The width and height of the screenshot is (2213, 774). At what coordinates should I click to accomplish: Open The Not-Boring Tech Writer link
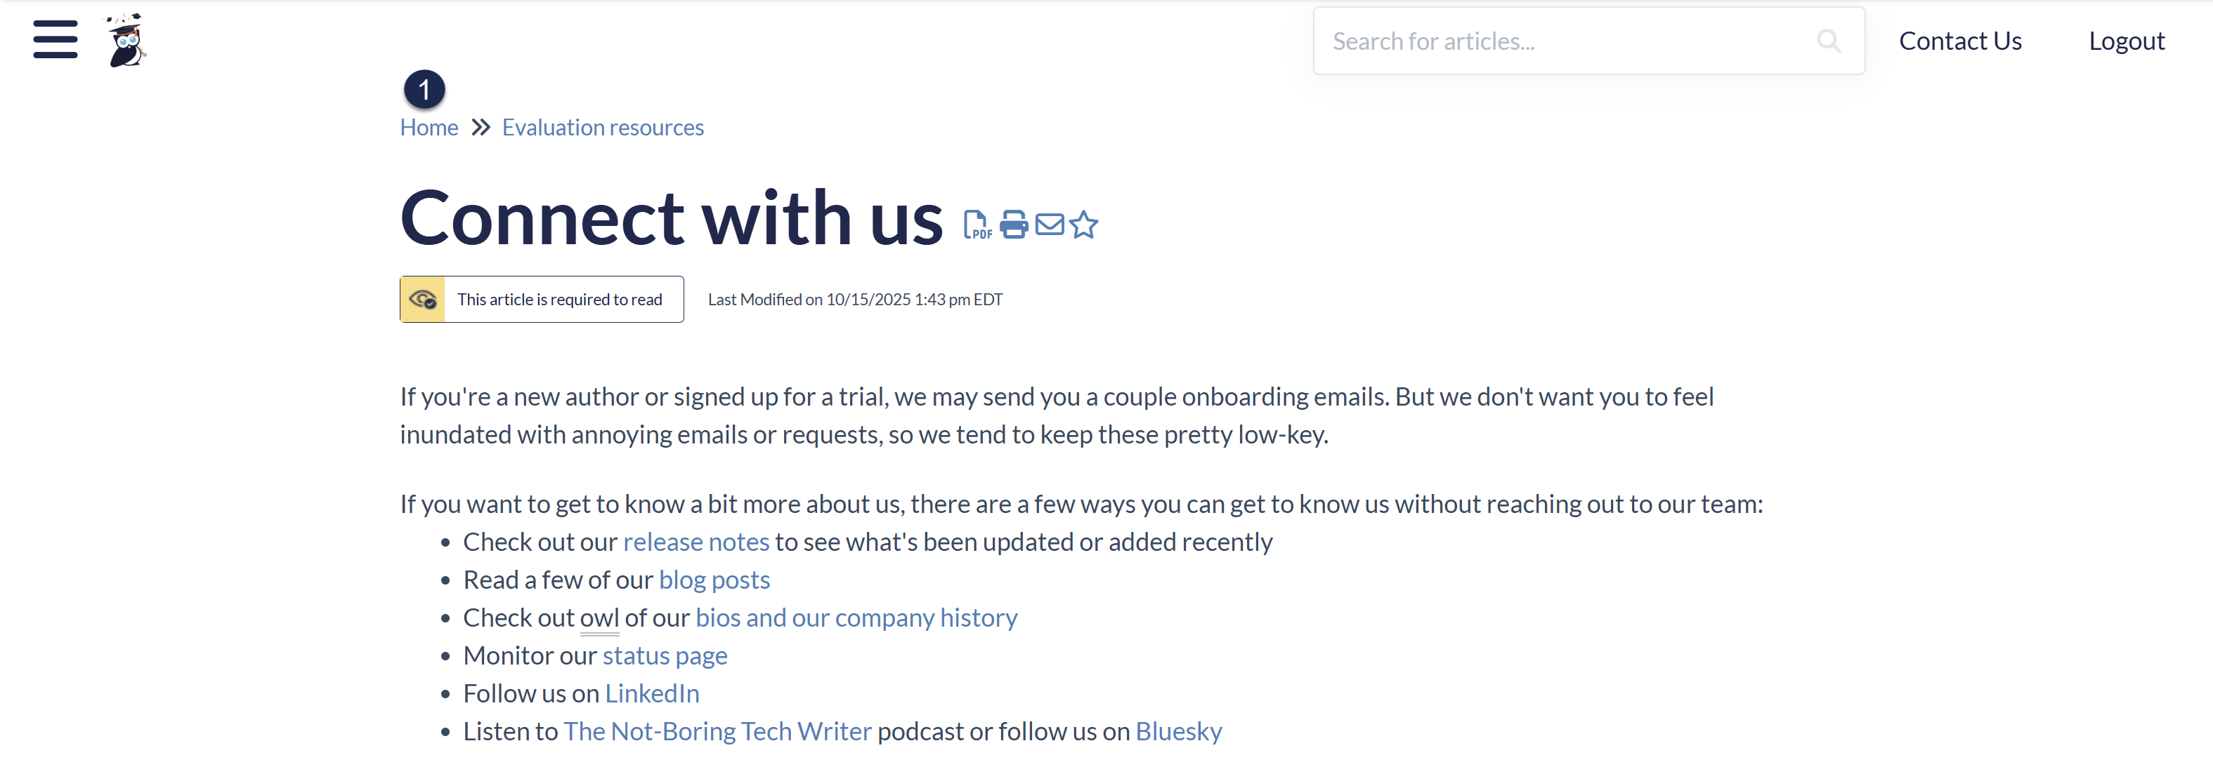pyautogui.click(x=717, y=731)
